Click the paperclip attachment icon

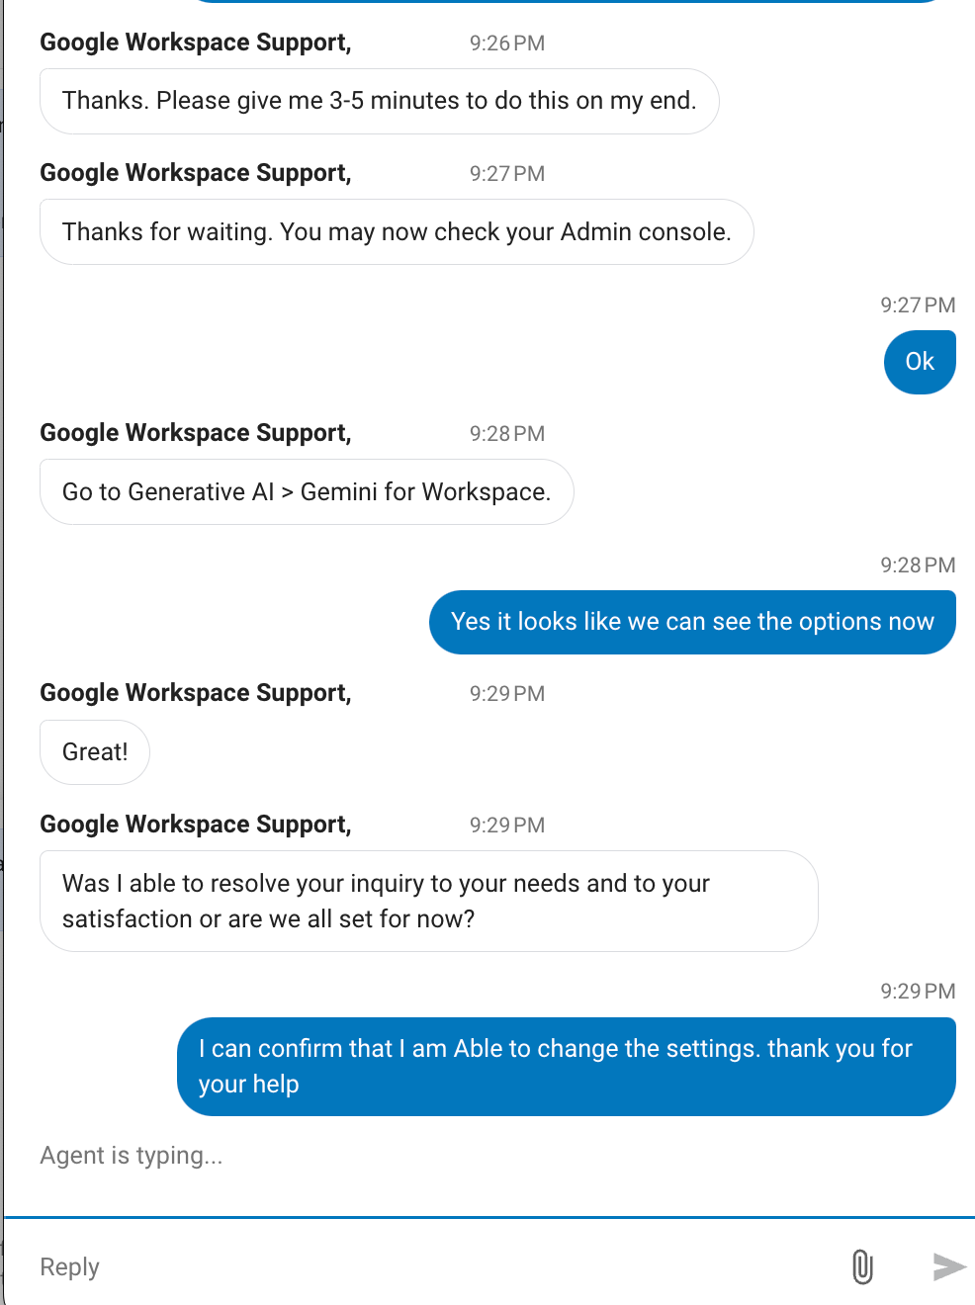click(862, 1266)
